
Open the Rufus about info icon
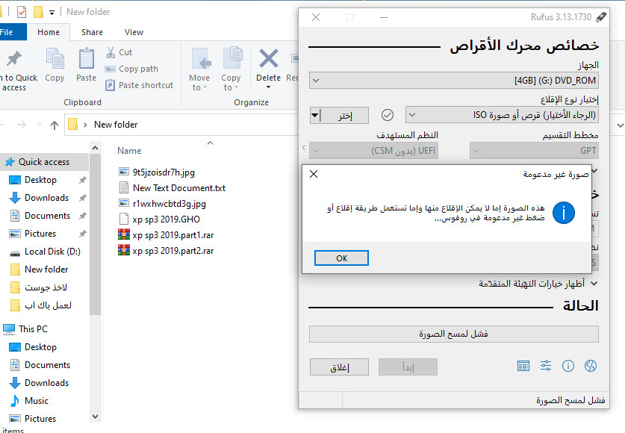click(568, 366)
